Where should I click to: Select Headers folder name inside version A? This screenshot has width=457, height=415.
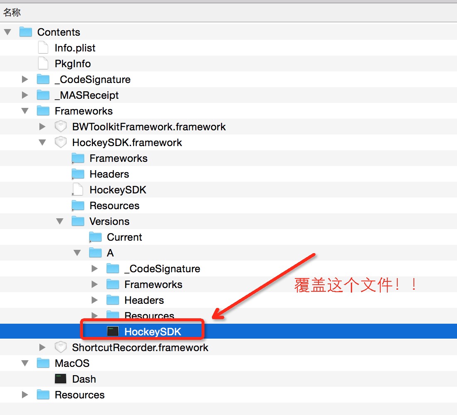144,300
